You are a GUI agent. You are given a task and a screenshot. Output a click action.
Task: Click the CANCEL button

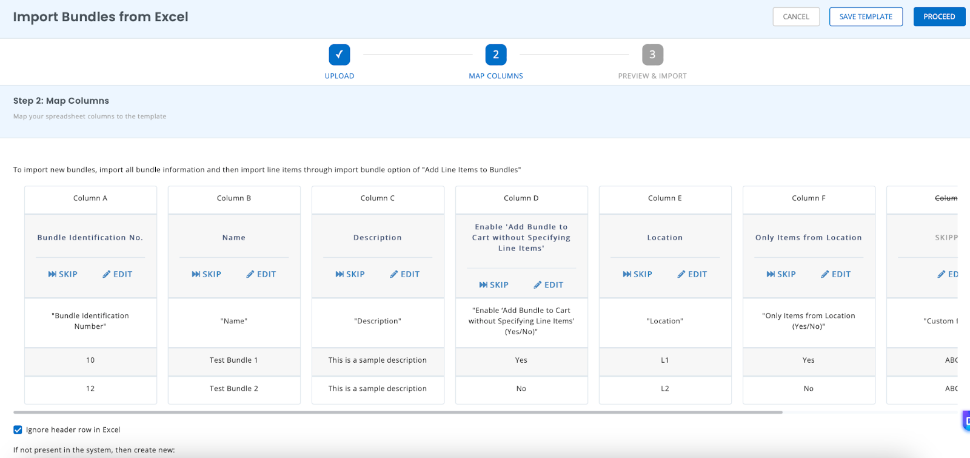coord(796,16)
